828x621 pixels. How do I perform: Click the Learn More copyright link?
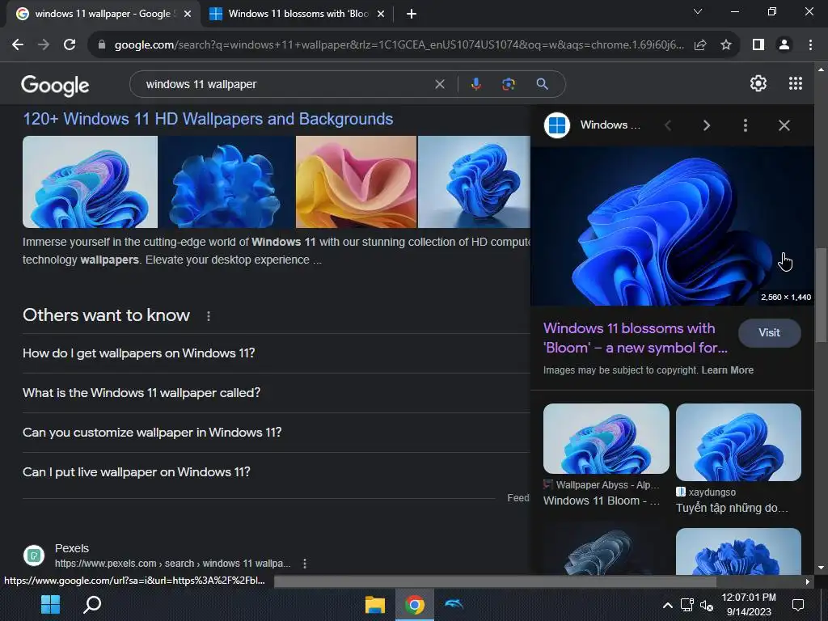pos(727,370)
